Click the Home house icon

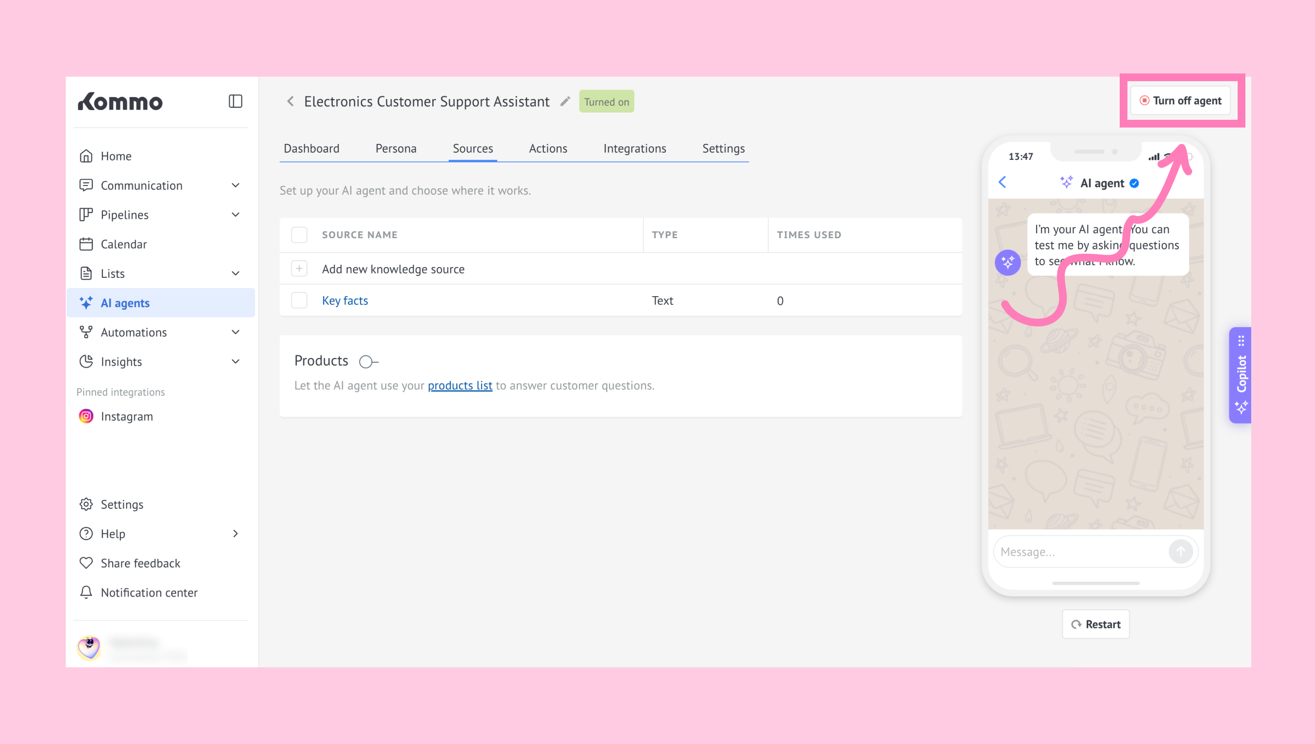86,156
